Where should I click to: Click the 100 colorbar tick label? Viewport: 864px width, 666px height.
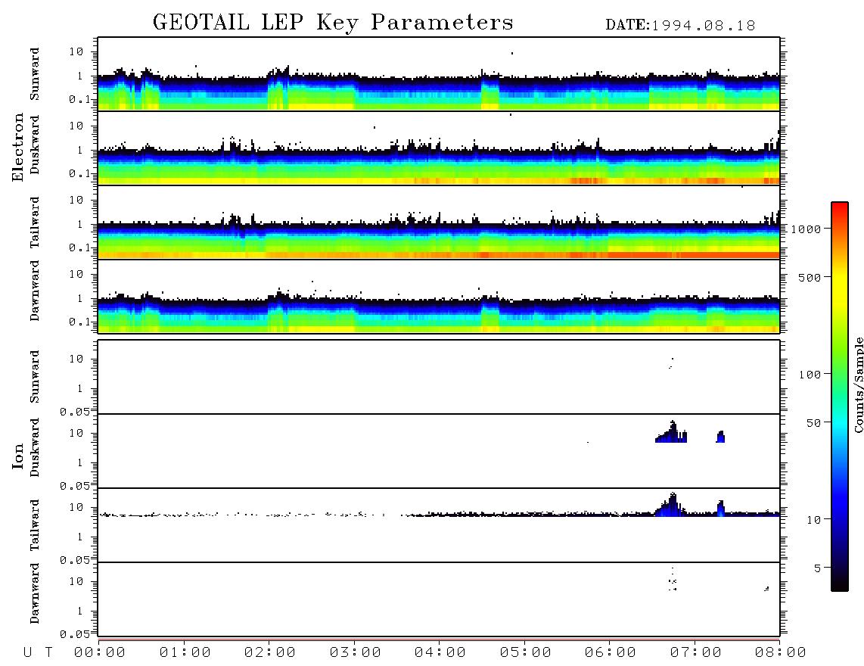[x=810, y=375]
